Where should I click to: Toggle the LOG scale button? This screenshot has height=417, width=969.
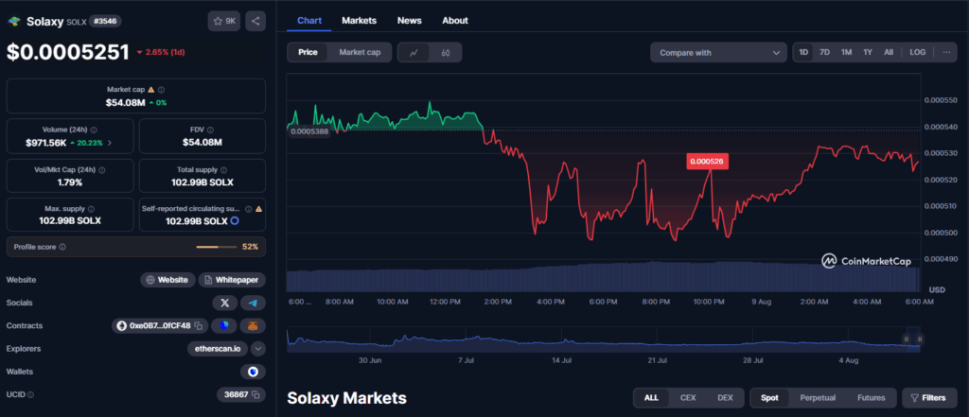pos(918,53)
